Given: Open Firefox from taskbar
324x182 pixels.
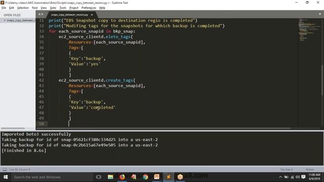Looking at the screenshot, I should [122, 177].
